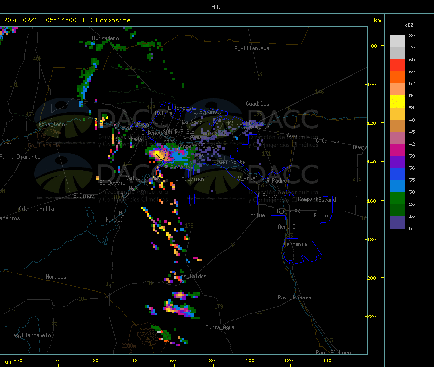
Task: Select the slate-purple 10 dBZ legend swatch
Action: click(397, 222)
